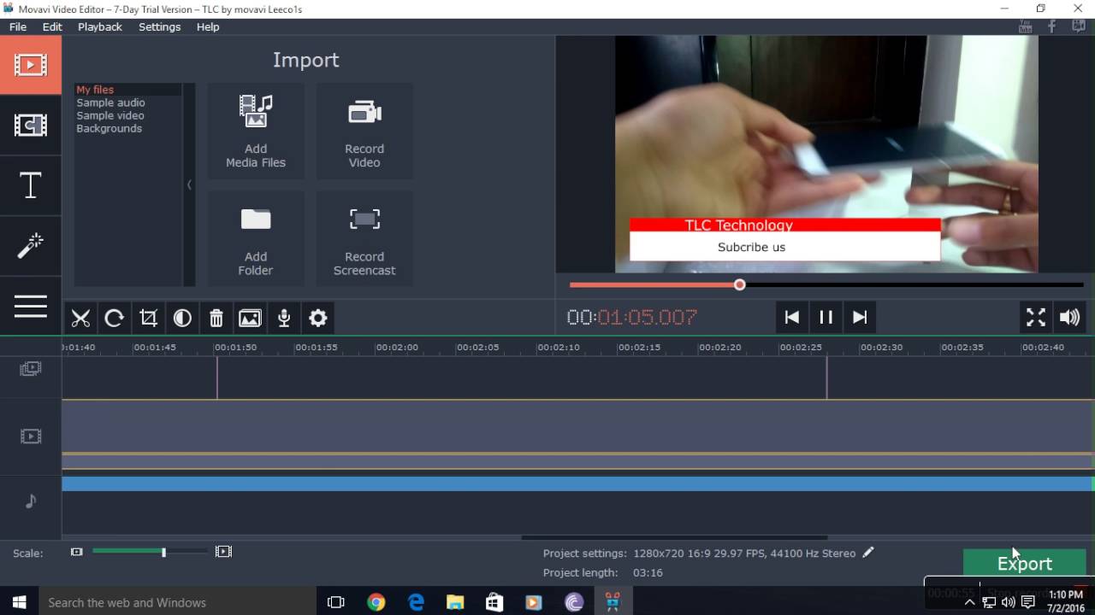The width and height of the screenshot is (1095, 615).
Task: Click Record Screencast
Action: tap(364, 239)
